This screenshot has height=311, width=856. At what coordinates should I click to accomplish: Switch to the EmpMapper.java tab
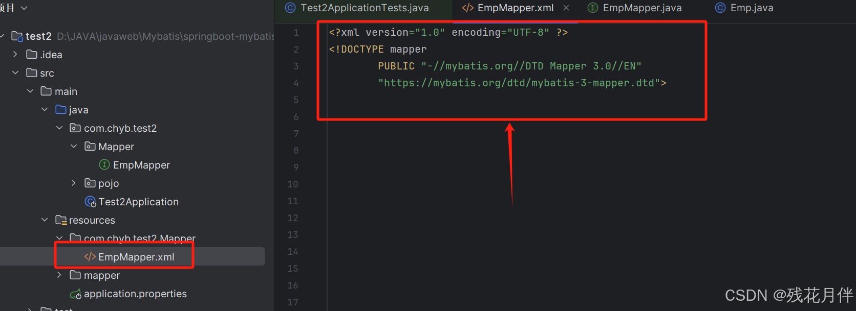point(643,8)
